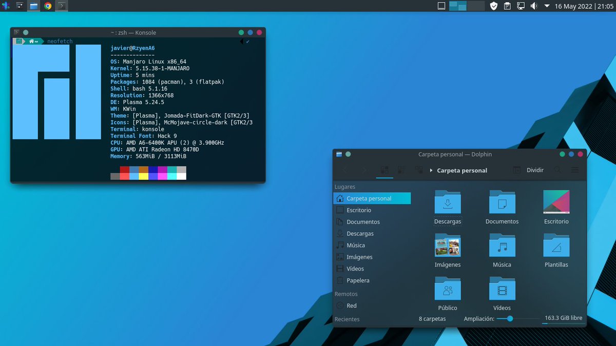Select the Música folder icon in file view
This screenshot has width=616, height=346.
point(502,245)
